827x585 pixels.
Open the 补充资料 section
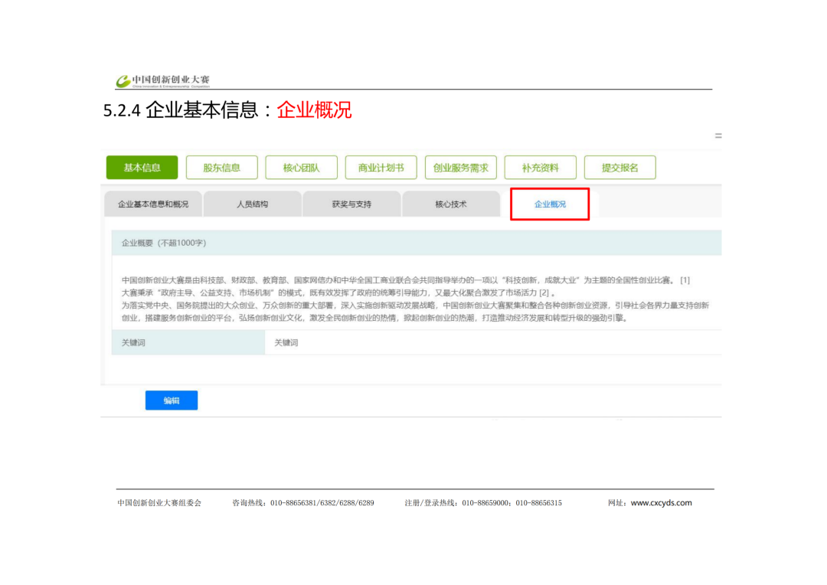pos(540,168)
